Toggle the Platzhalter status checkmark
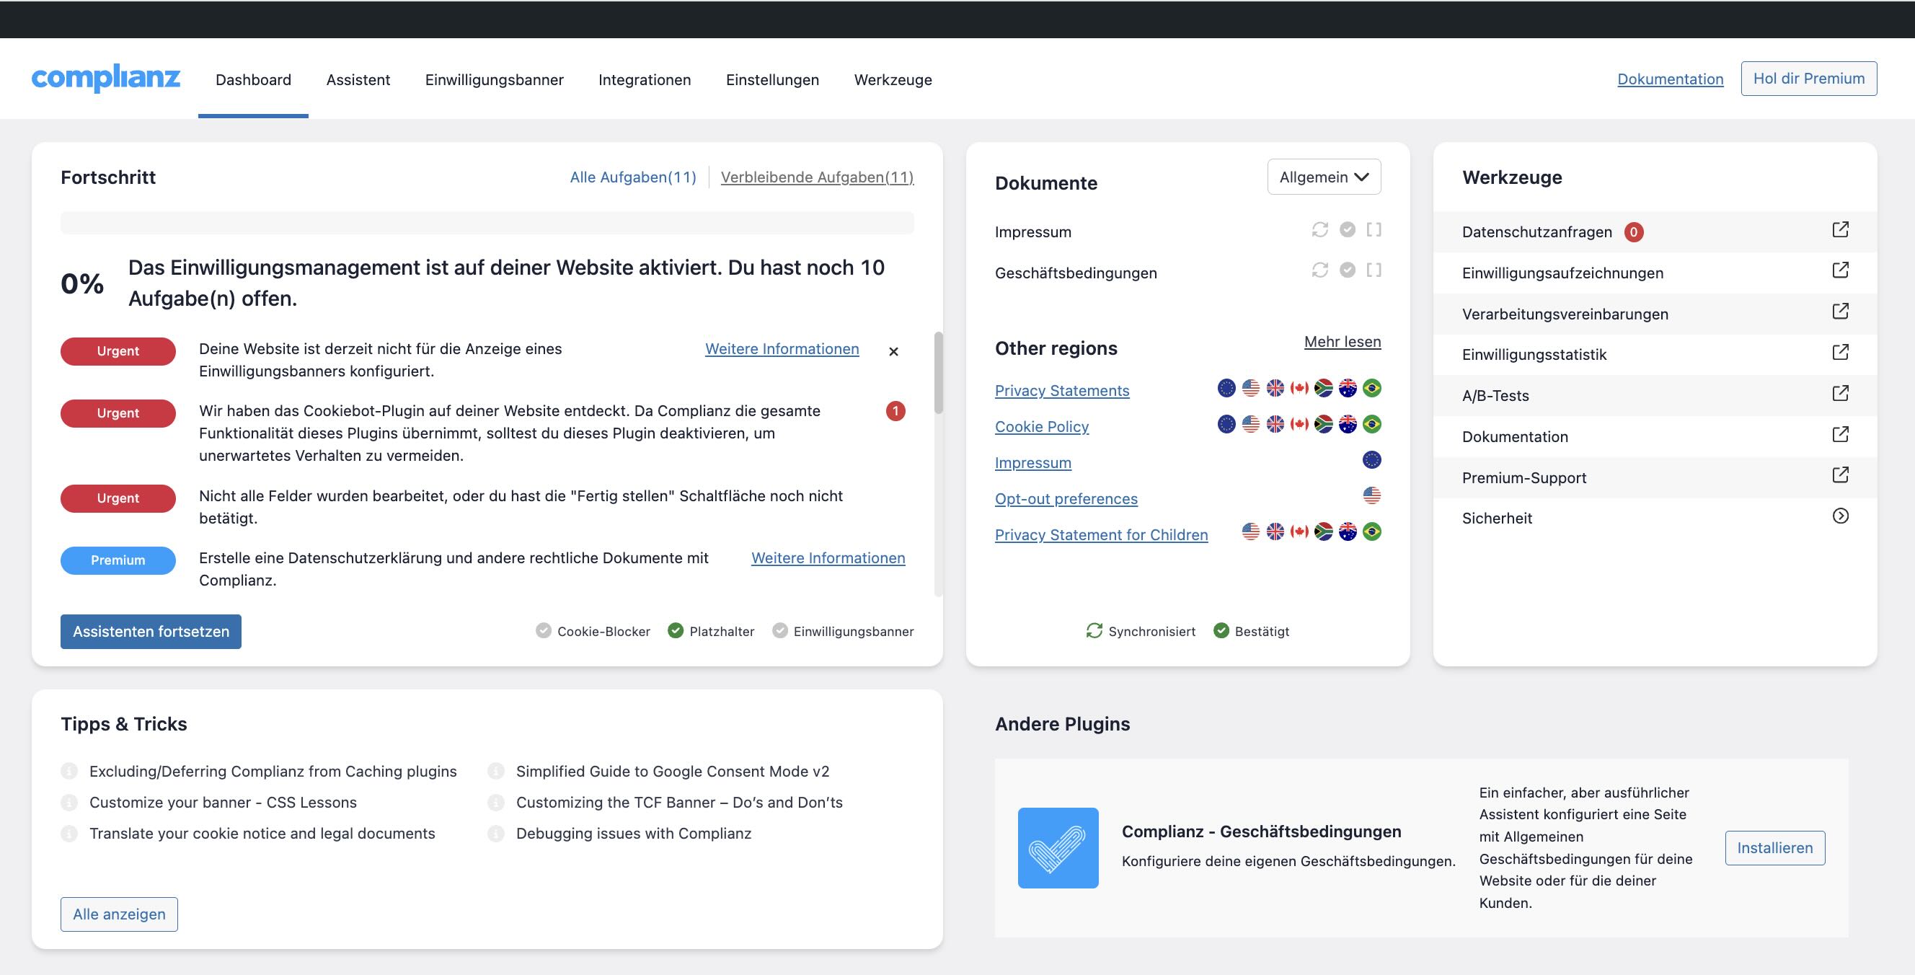 pos(675,630)
